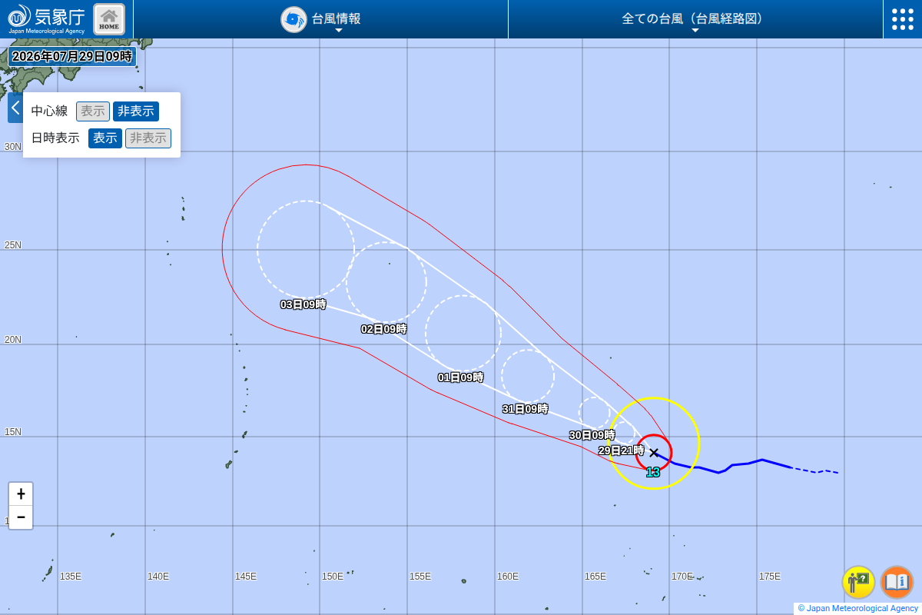922x615 pixels.
Task: Zoom out with the minus button
Action: click(x=21, y=517)
